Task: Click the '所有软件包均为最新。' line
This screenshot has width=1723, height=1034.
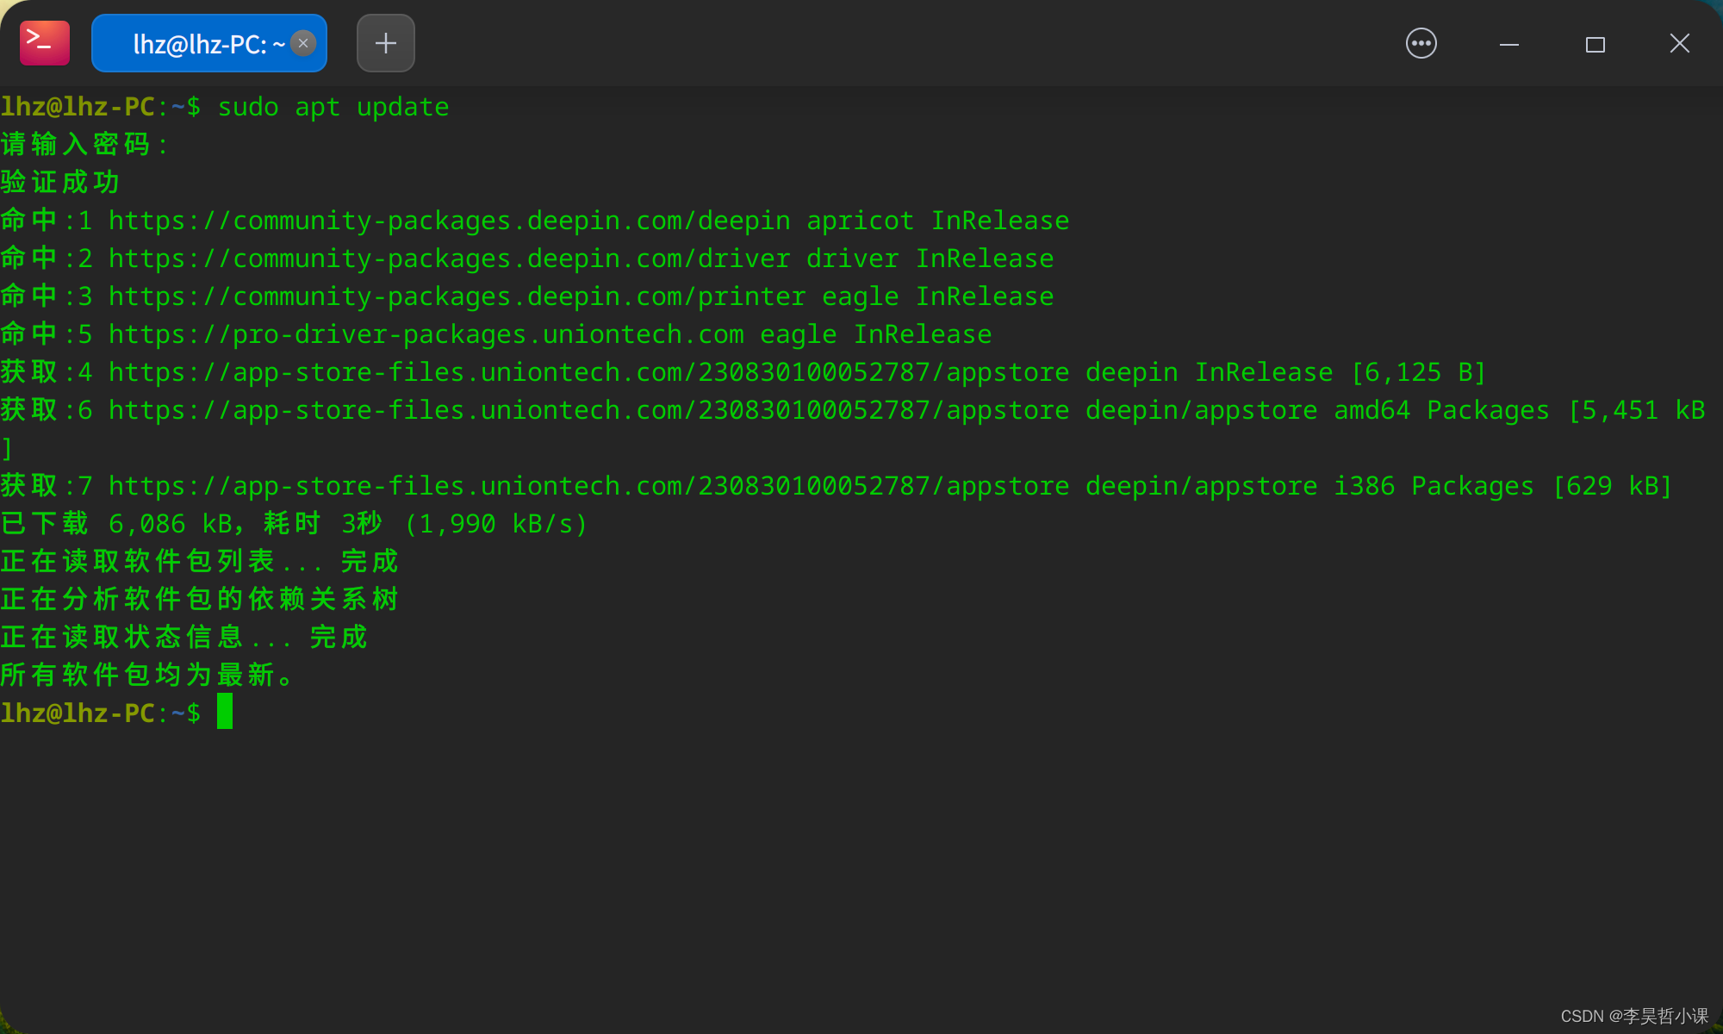Action: (x=148, y=676)
